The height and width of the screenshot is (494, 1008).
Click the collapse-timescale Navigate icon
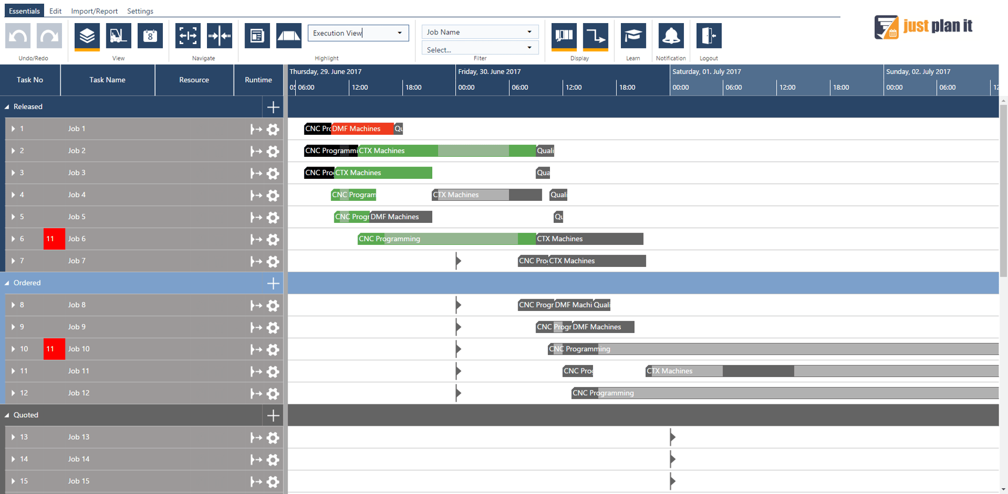click(x=220, y=35)
